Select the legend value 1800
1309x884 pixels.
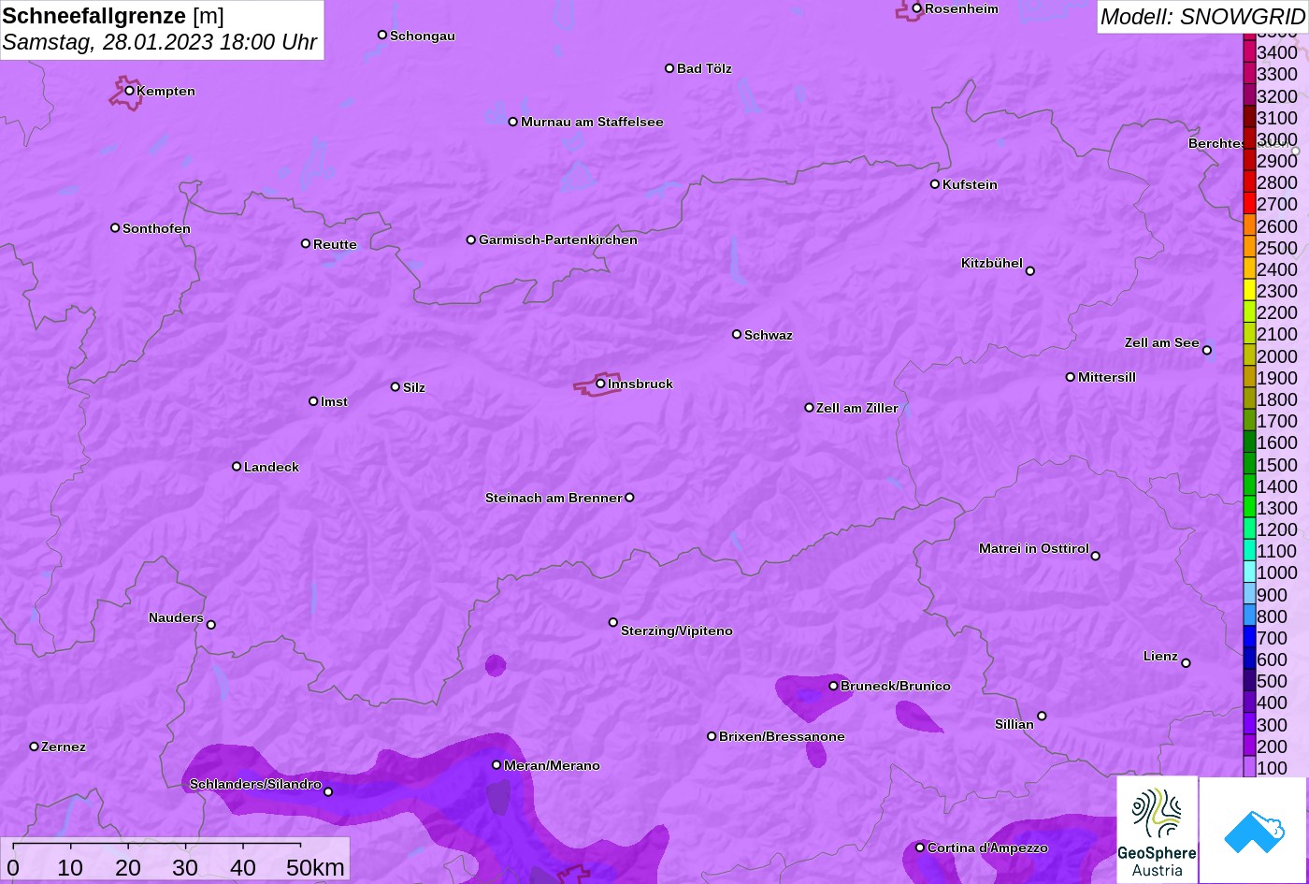(1277, 399)
